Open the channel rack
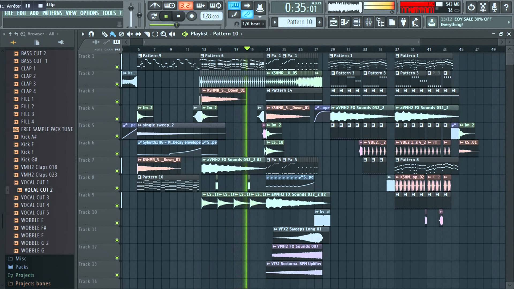The image size is (514, 289). (x=357, y=22)
